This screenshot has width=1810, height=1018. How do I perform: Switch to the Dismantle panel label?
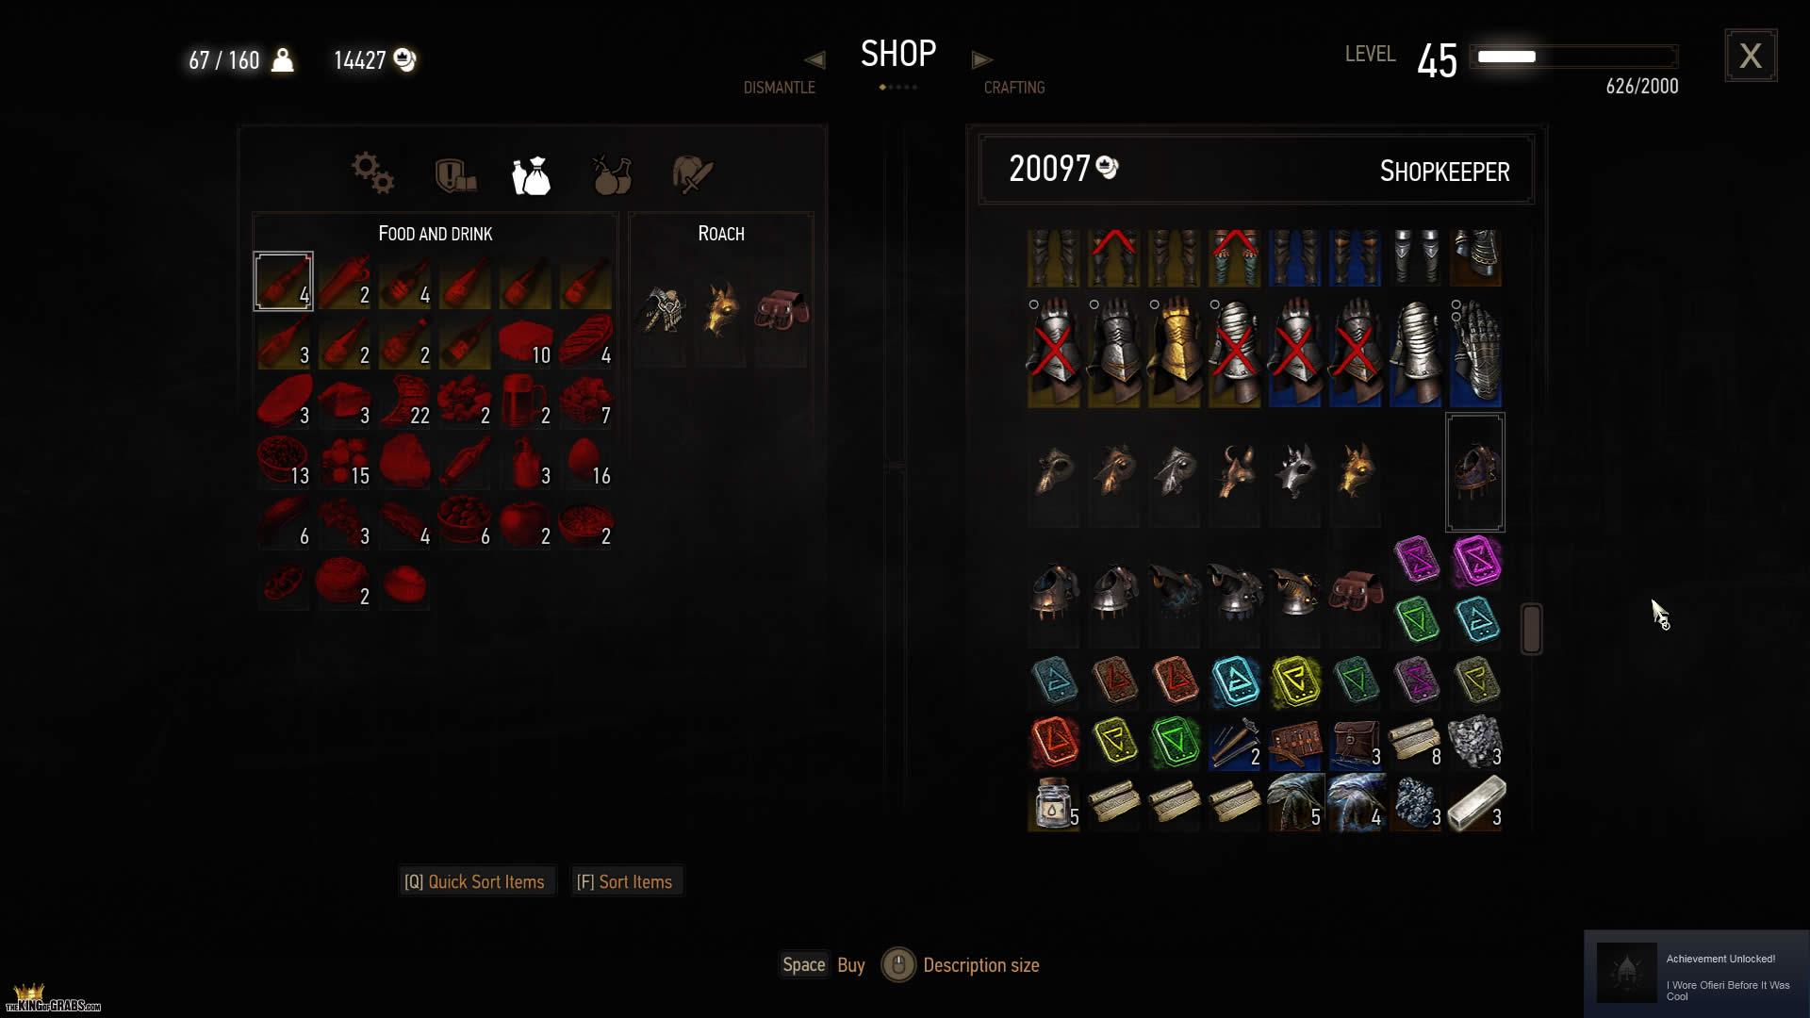[779, 88]
